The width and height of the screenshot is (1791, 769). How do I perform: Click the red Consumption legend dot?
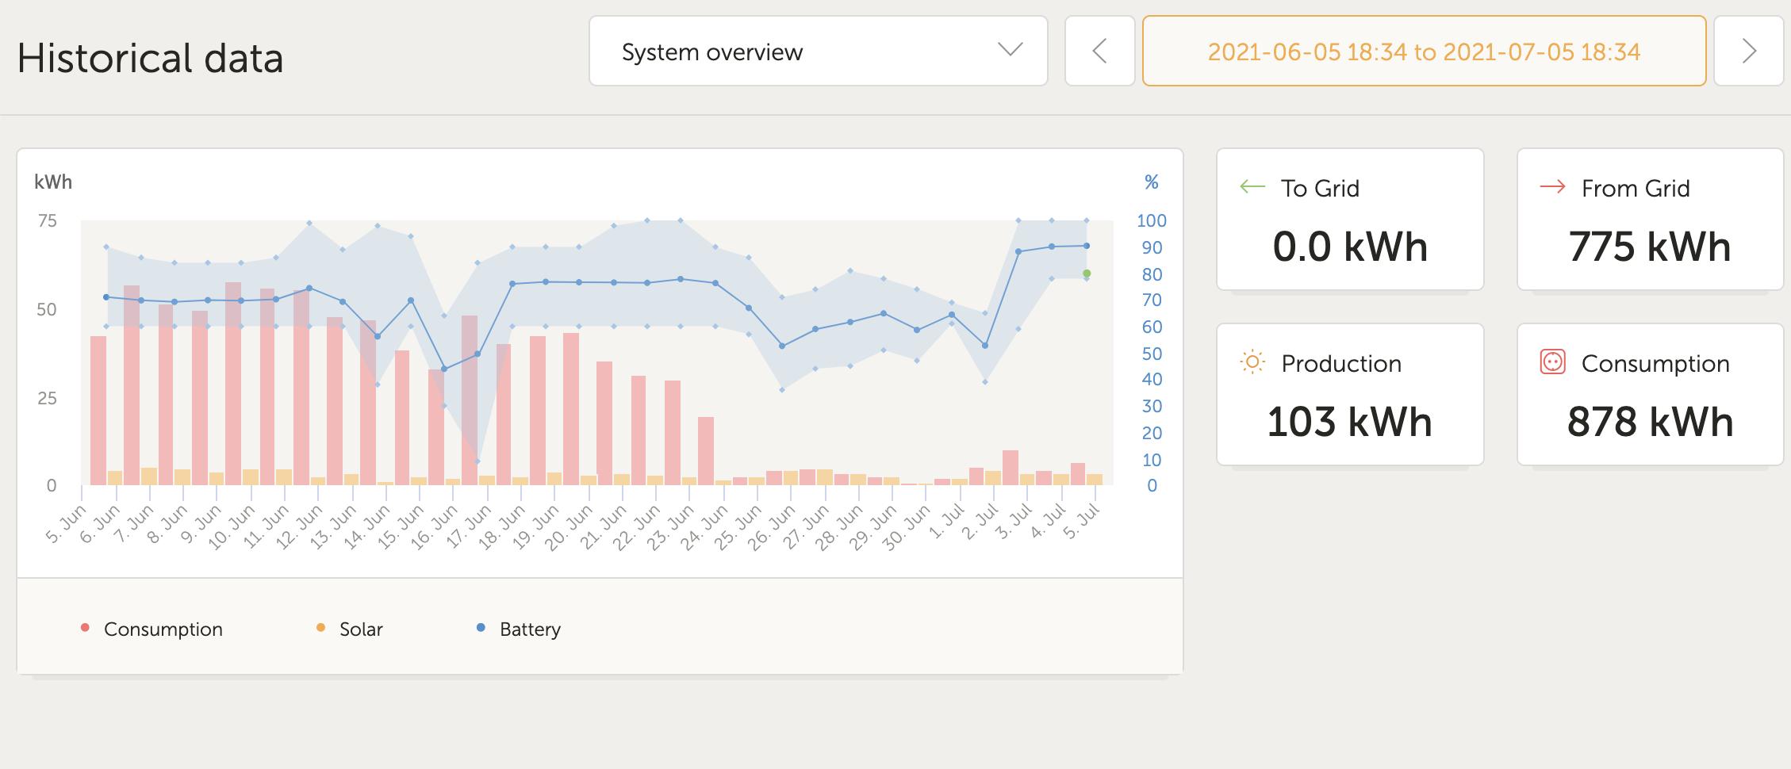pyautogui.click(x=85, y=628)
